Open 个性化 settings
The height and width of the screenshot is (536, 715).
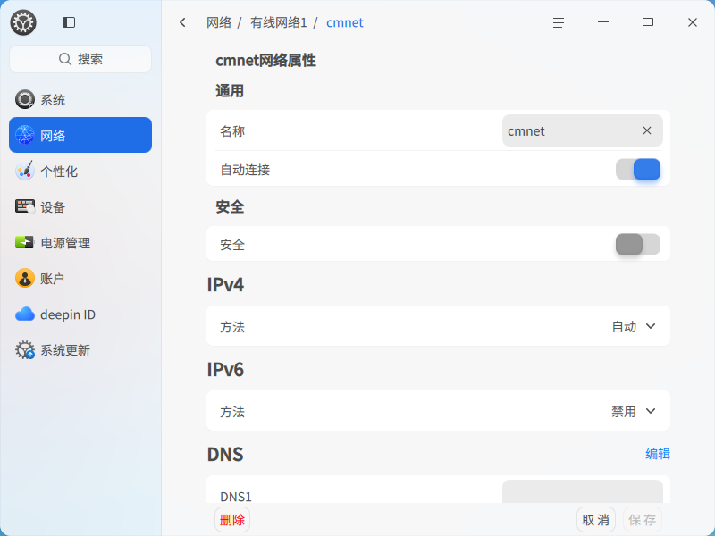click(x=80, y=171)
